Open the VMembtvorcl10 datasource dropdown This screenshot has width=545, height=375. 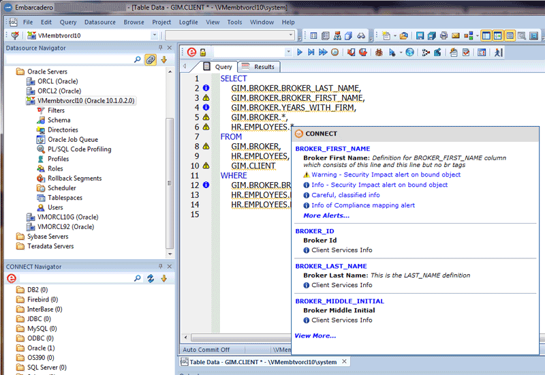click(155, 35)
